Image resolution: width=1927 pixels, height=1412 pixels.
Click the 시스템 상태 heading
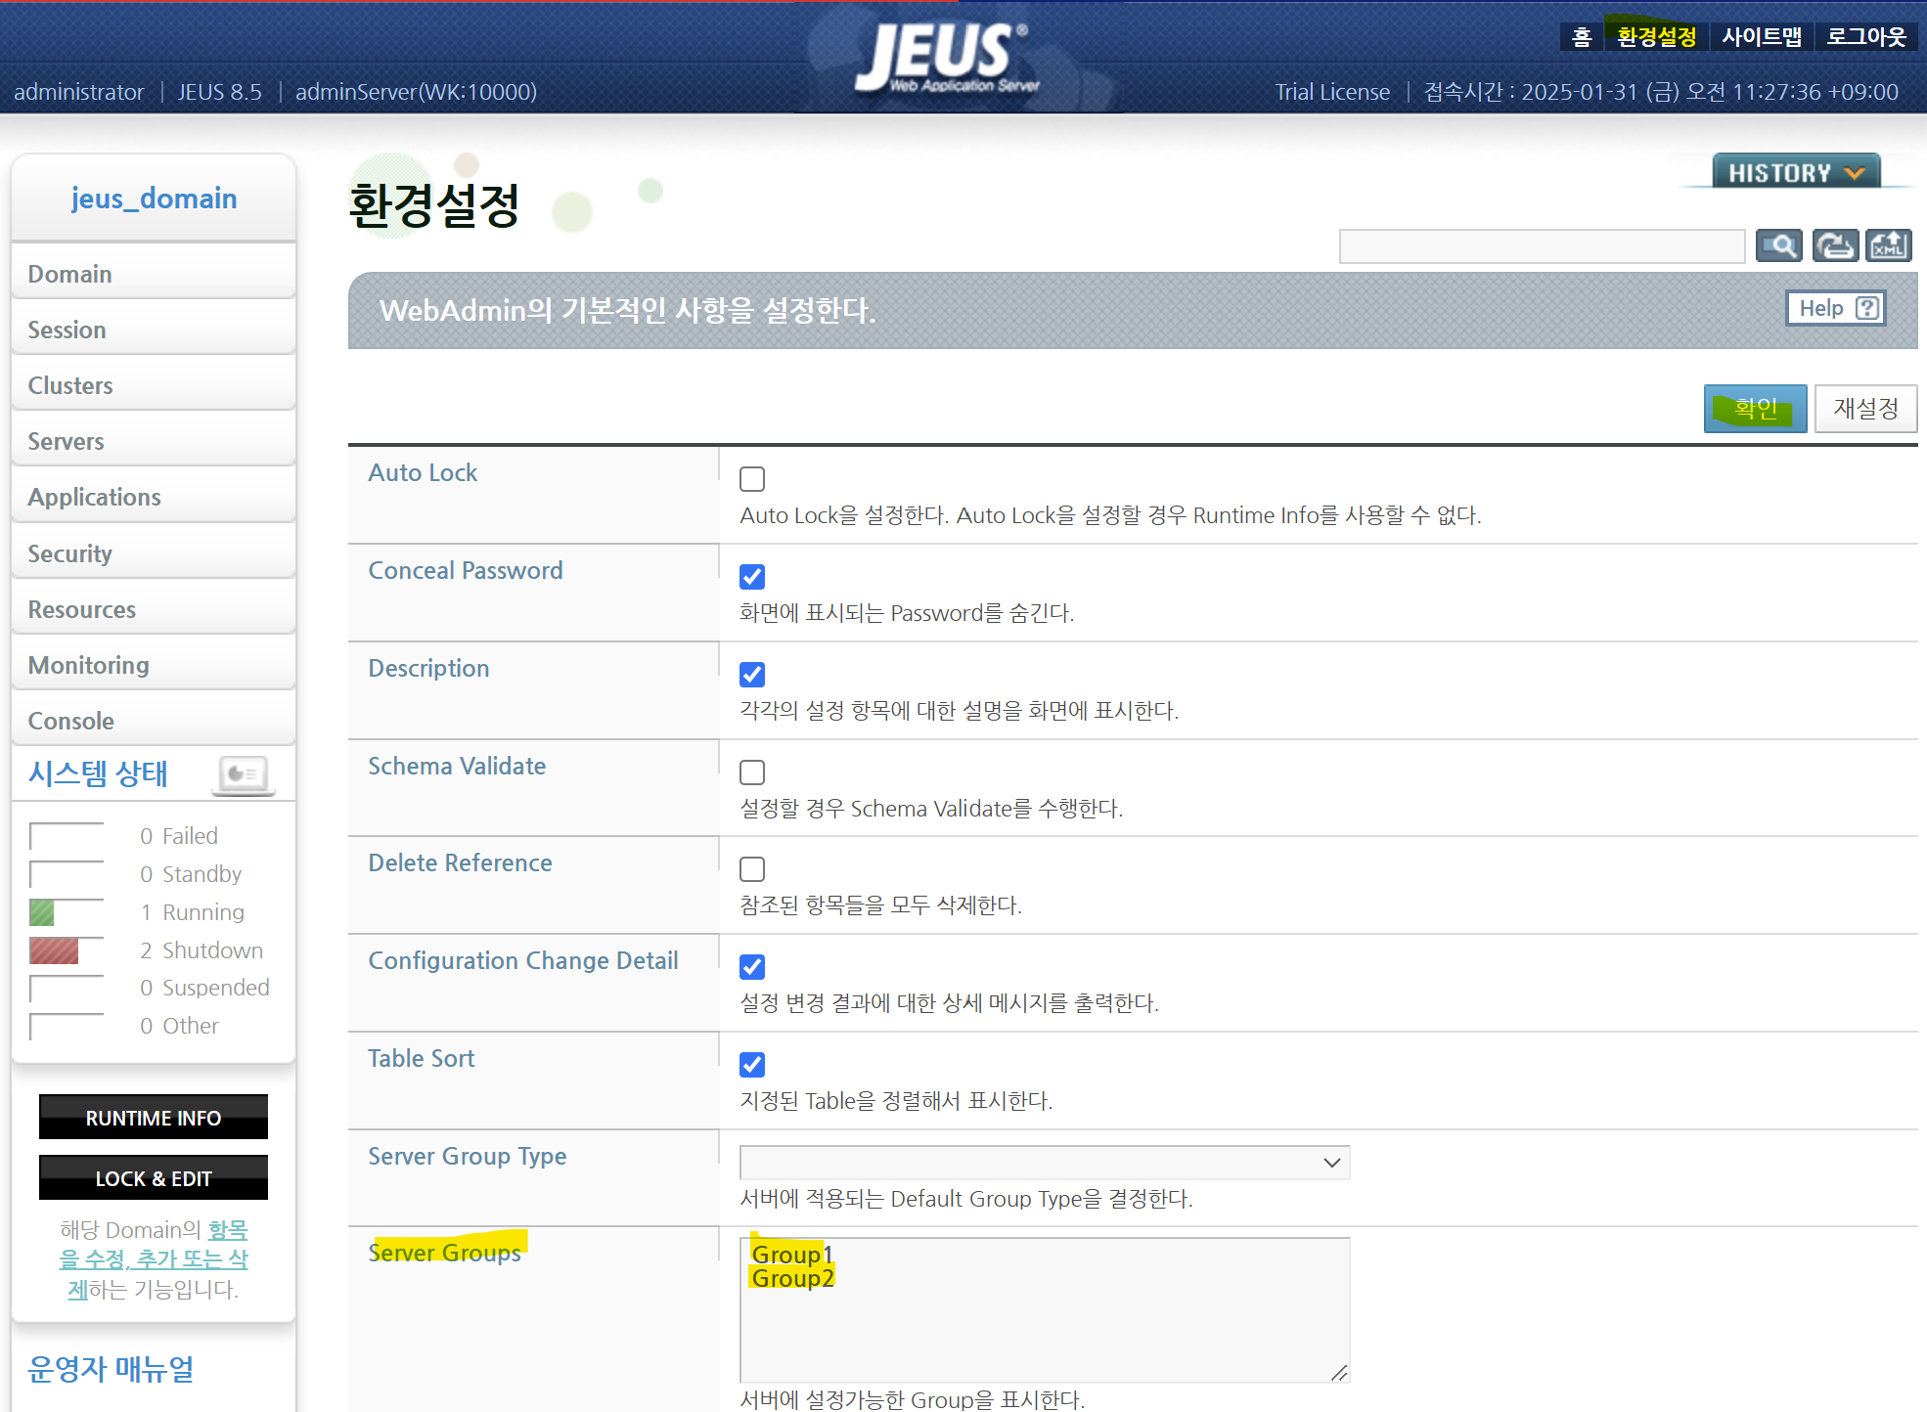coord(98,773)
